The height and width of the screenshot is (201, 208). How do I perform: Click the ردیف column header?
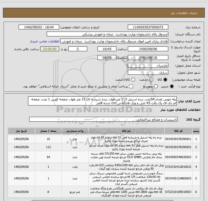tap(196, 131)
